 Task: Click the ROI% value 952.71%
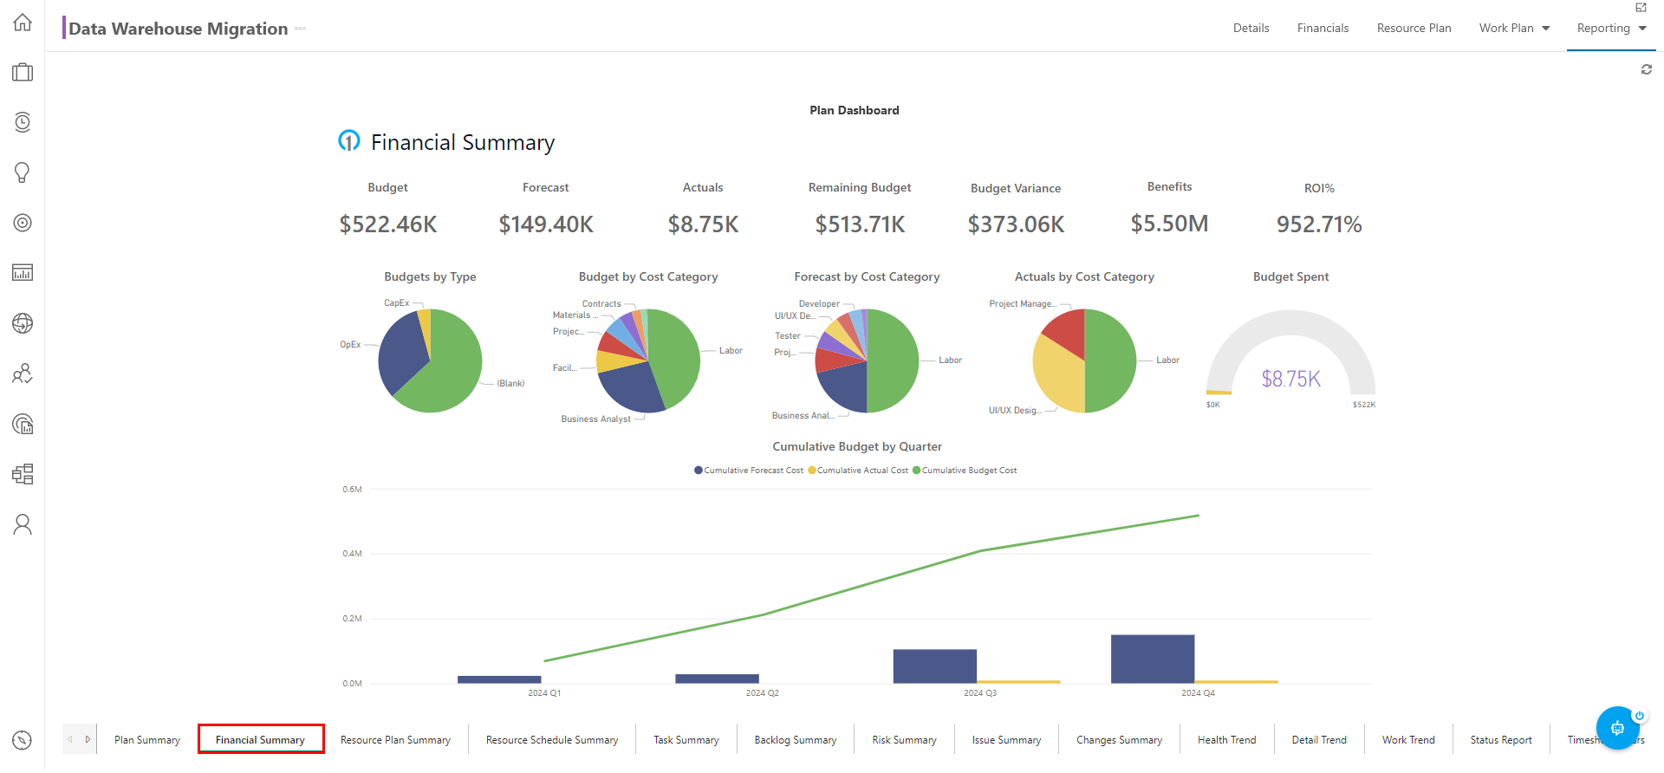(1319, 224)
